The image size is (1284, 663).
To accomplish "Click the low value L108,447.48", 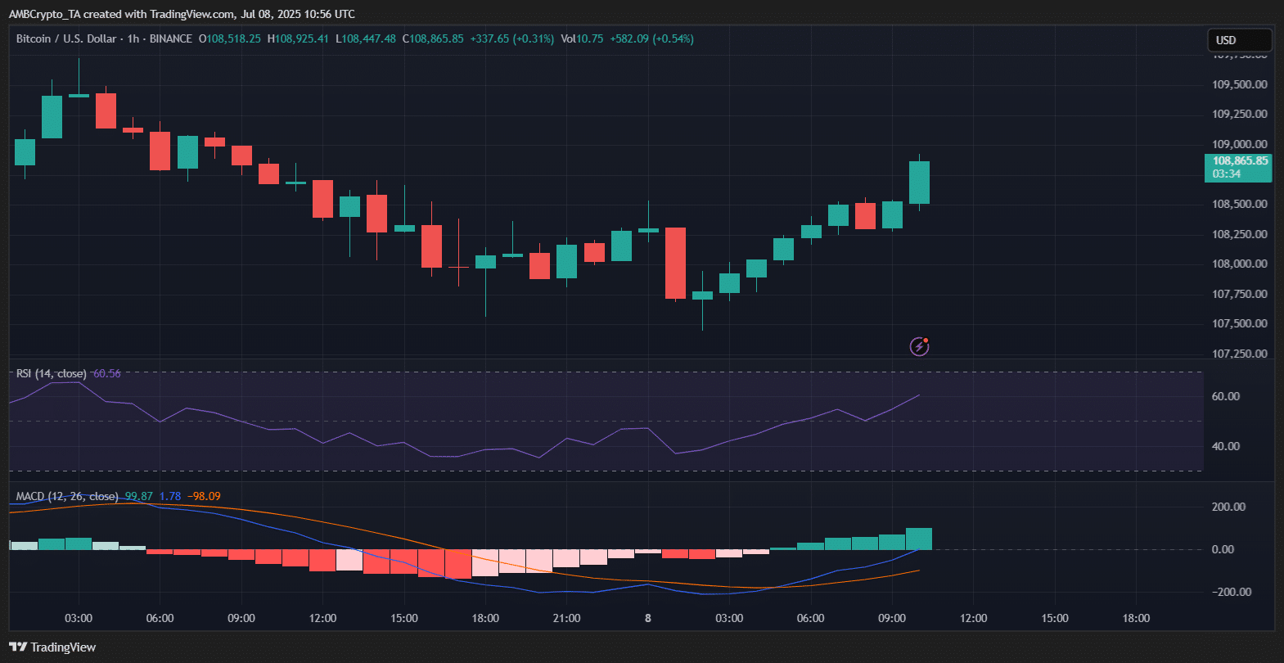I will (x=366, y=38).
